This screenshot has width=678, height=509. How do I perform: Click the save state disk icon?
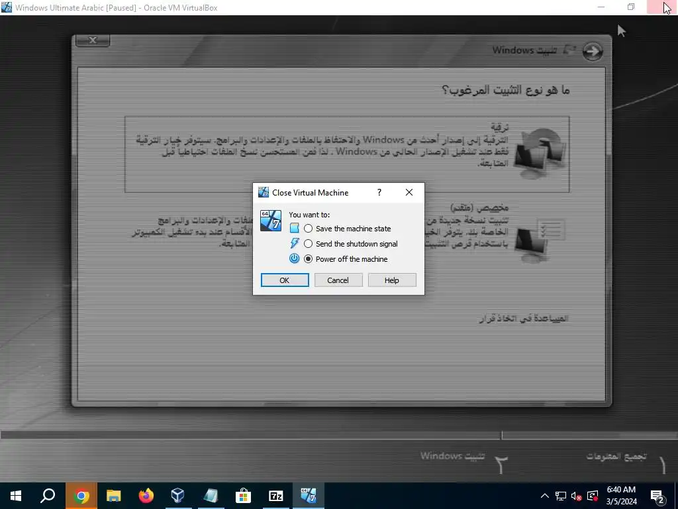pos(295,228)
